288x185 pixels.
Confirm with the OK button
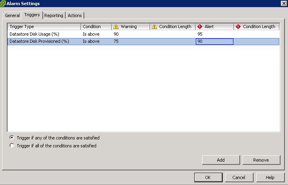tap(208, 177)
